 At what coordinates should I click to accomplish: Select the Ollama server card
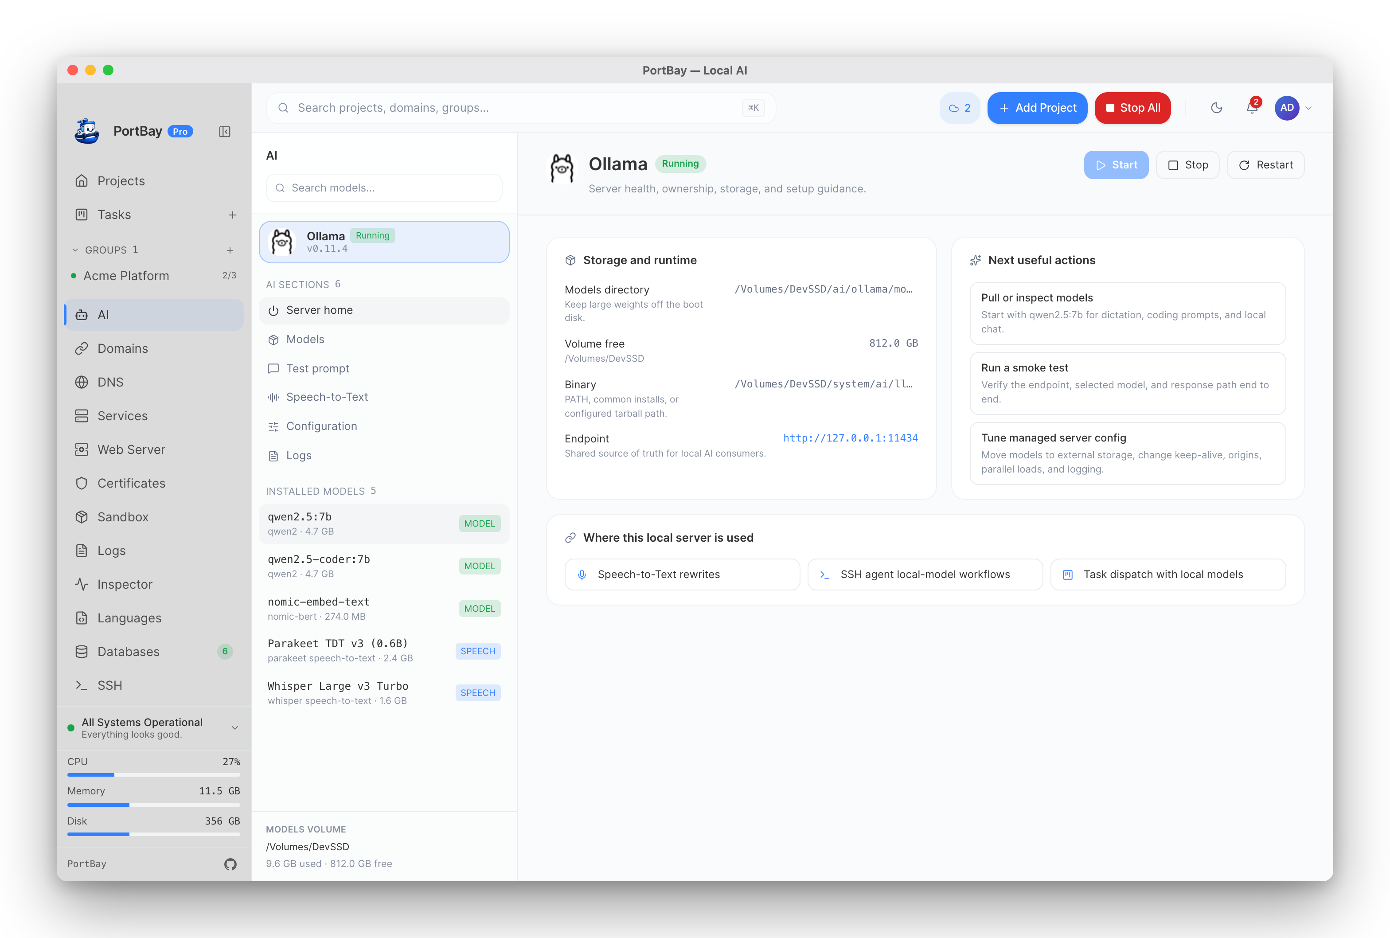tap(384, 242)
